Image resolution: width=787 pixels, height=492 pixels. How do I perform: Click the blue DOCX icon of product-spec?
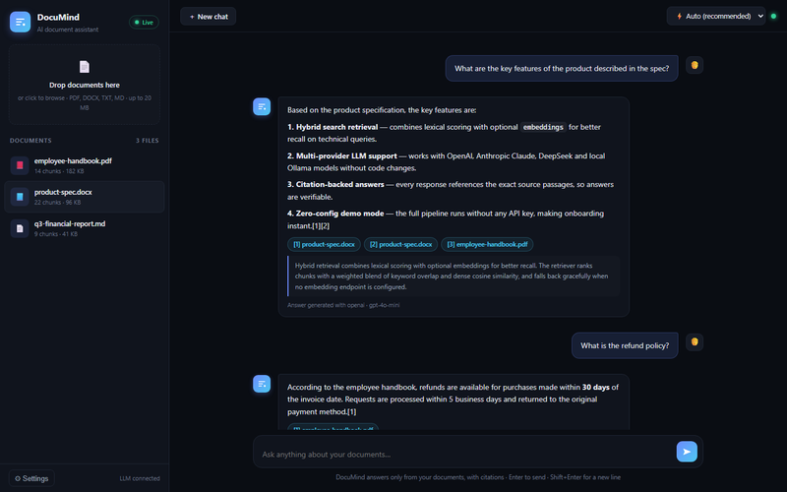point(20,197)
